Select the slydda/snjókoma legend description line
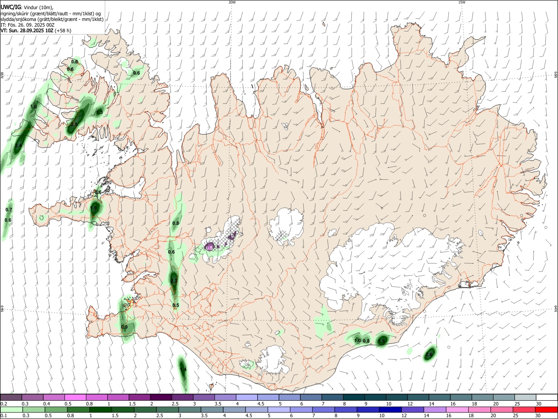Viewport: 558px width, 419px height. [52, 19]
